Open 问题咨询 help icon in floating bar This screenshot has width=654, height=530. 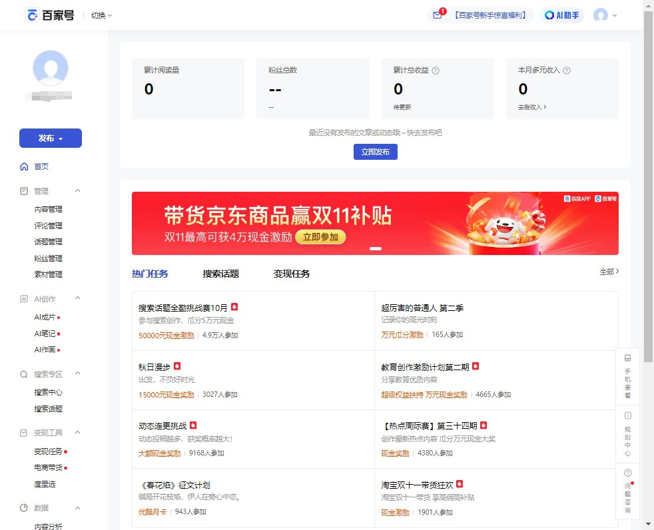point(628,473)
